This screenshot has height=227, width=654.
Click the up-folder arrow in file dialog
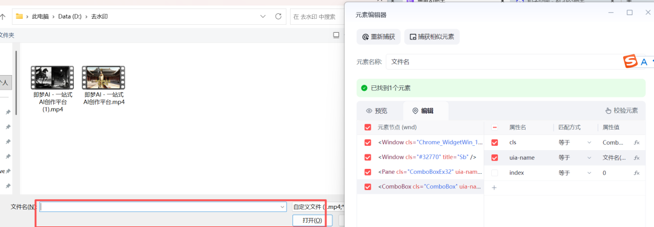pyautogui.click(x=2, y=17)
